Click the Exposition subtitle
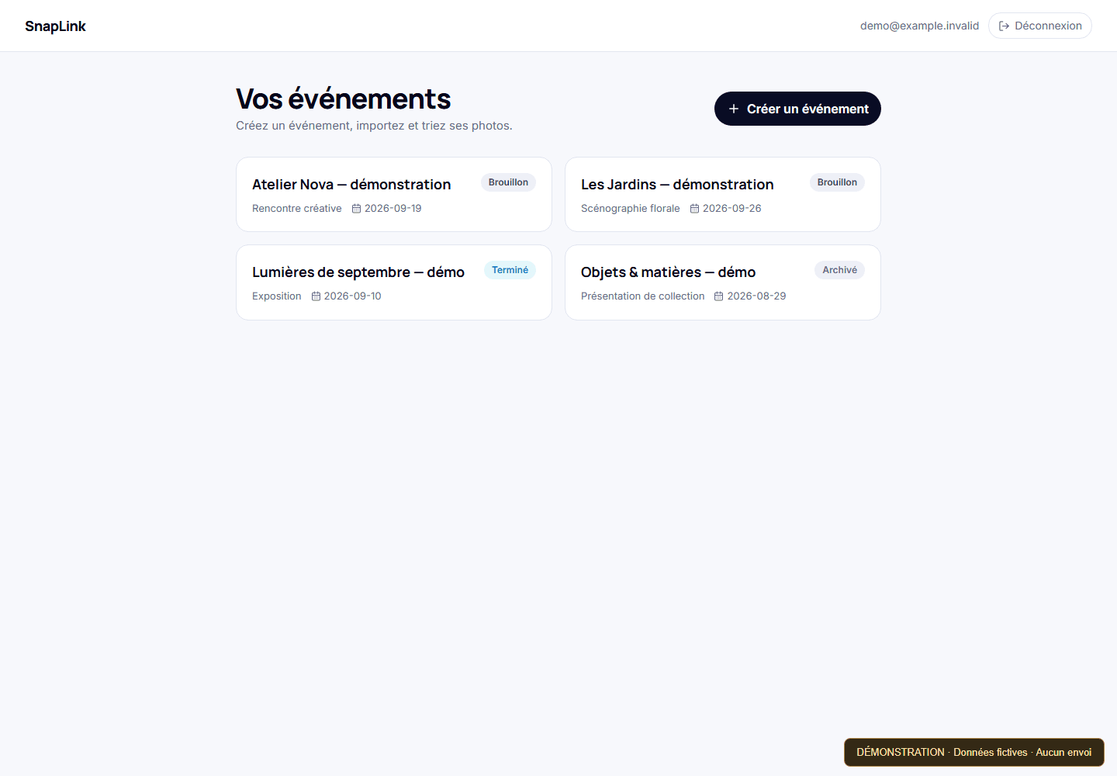This screenshot has height=776, width=1117. point(277,296)
